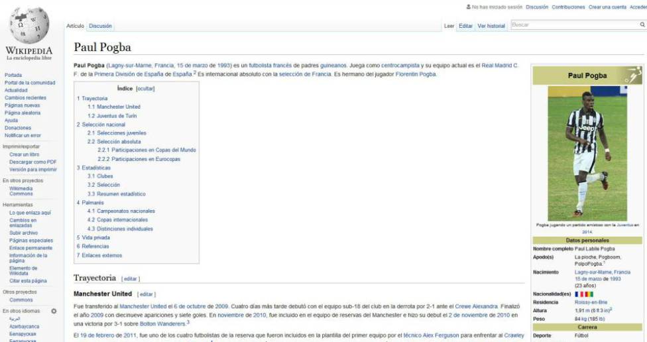Switch to the Discusión tab
647x342 pixels.
100,26
